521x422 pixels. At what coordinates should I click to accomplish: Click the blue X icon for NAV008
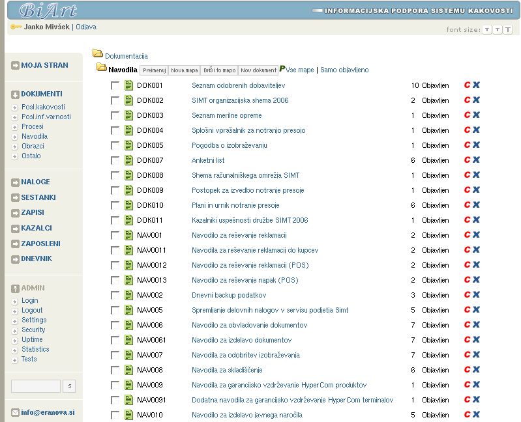[x=476, y=370]
